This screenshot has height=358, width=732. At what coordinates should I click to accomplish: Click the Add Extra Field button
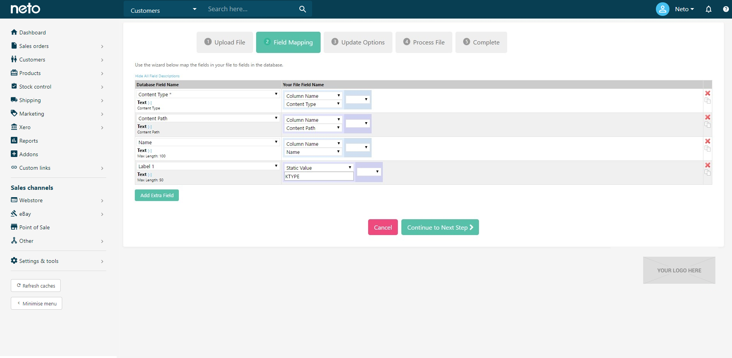coord(157,195)
